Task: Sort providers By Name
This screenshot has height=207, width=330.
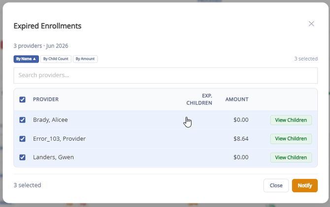Action: (26, 59)
